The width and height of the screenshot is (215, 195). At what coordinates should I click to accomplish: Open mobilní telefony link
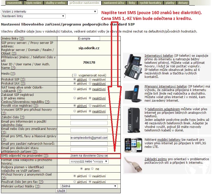(x=169, y=140)
